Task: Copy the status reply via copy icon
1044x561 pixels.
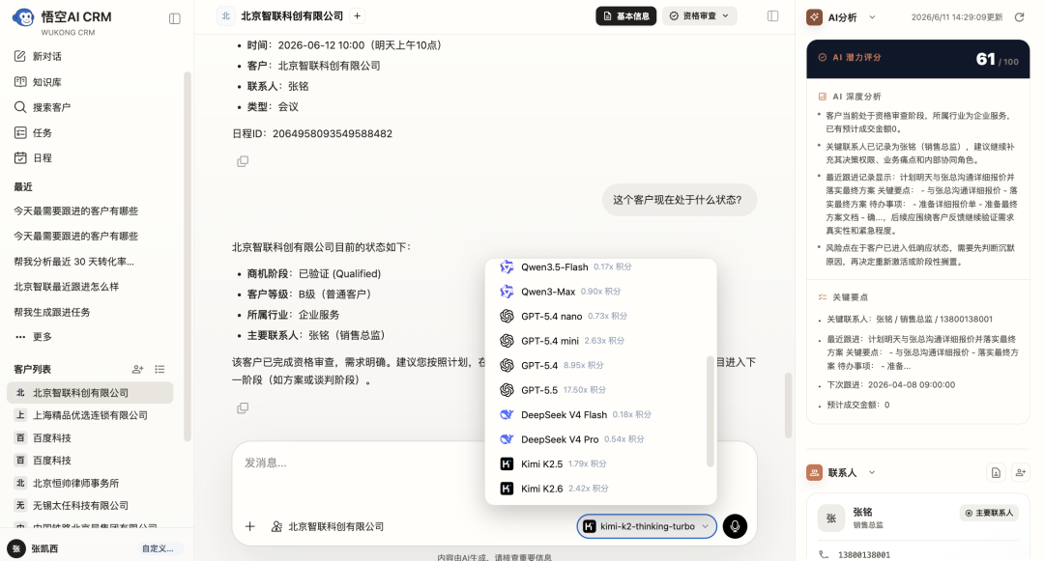Action: tap(243, 408)
